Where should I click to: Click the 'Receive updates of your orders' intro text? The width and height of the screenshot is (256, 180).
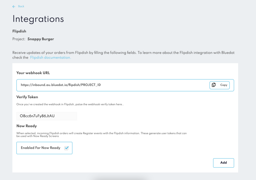(123, 55)
